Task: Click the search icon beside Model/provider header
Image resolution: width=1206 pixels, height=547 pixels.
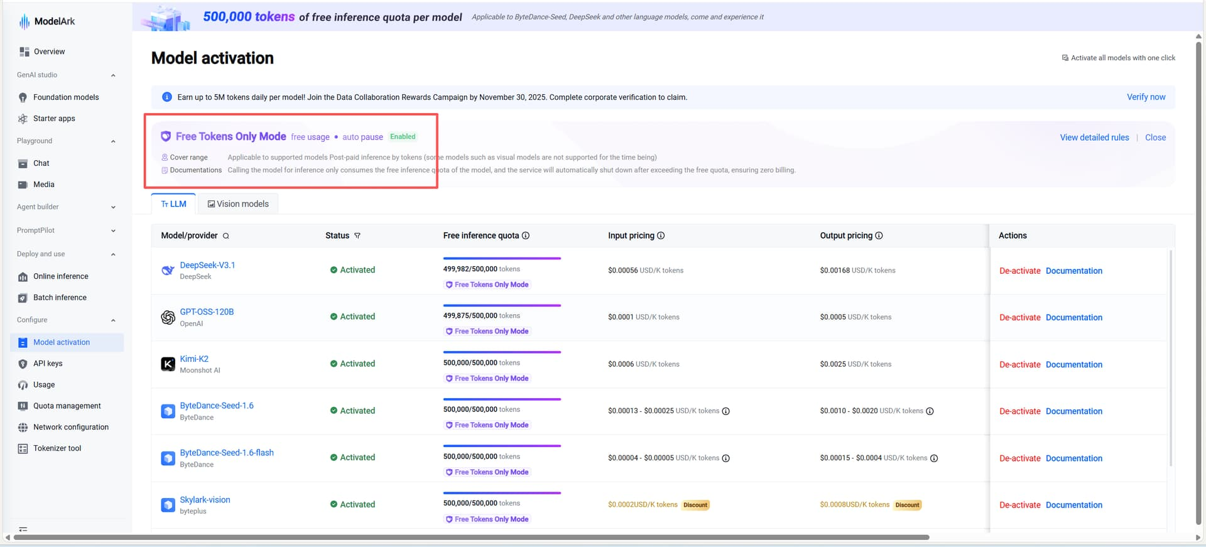Action: pyautogui.click(x=225, y=236)
